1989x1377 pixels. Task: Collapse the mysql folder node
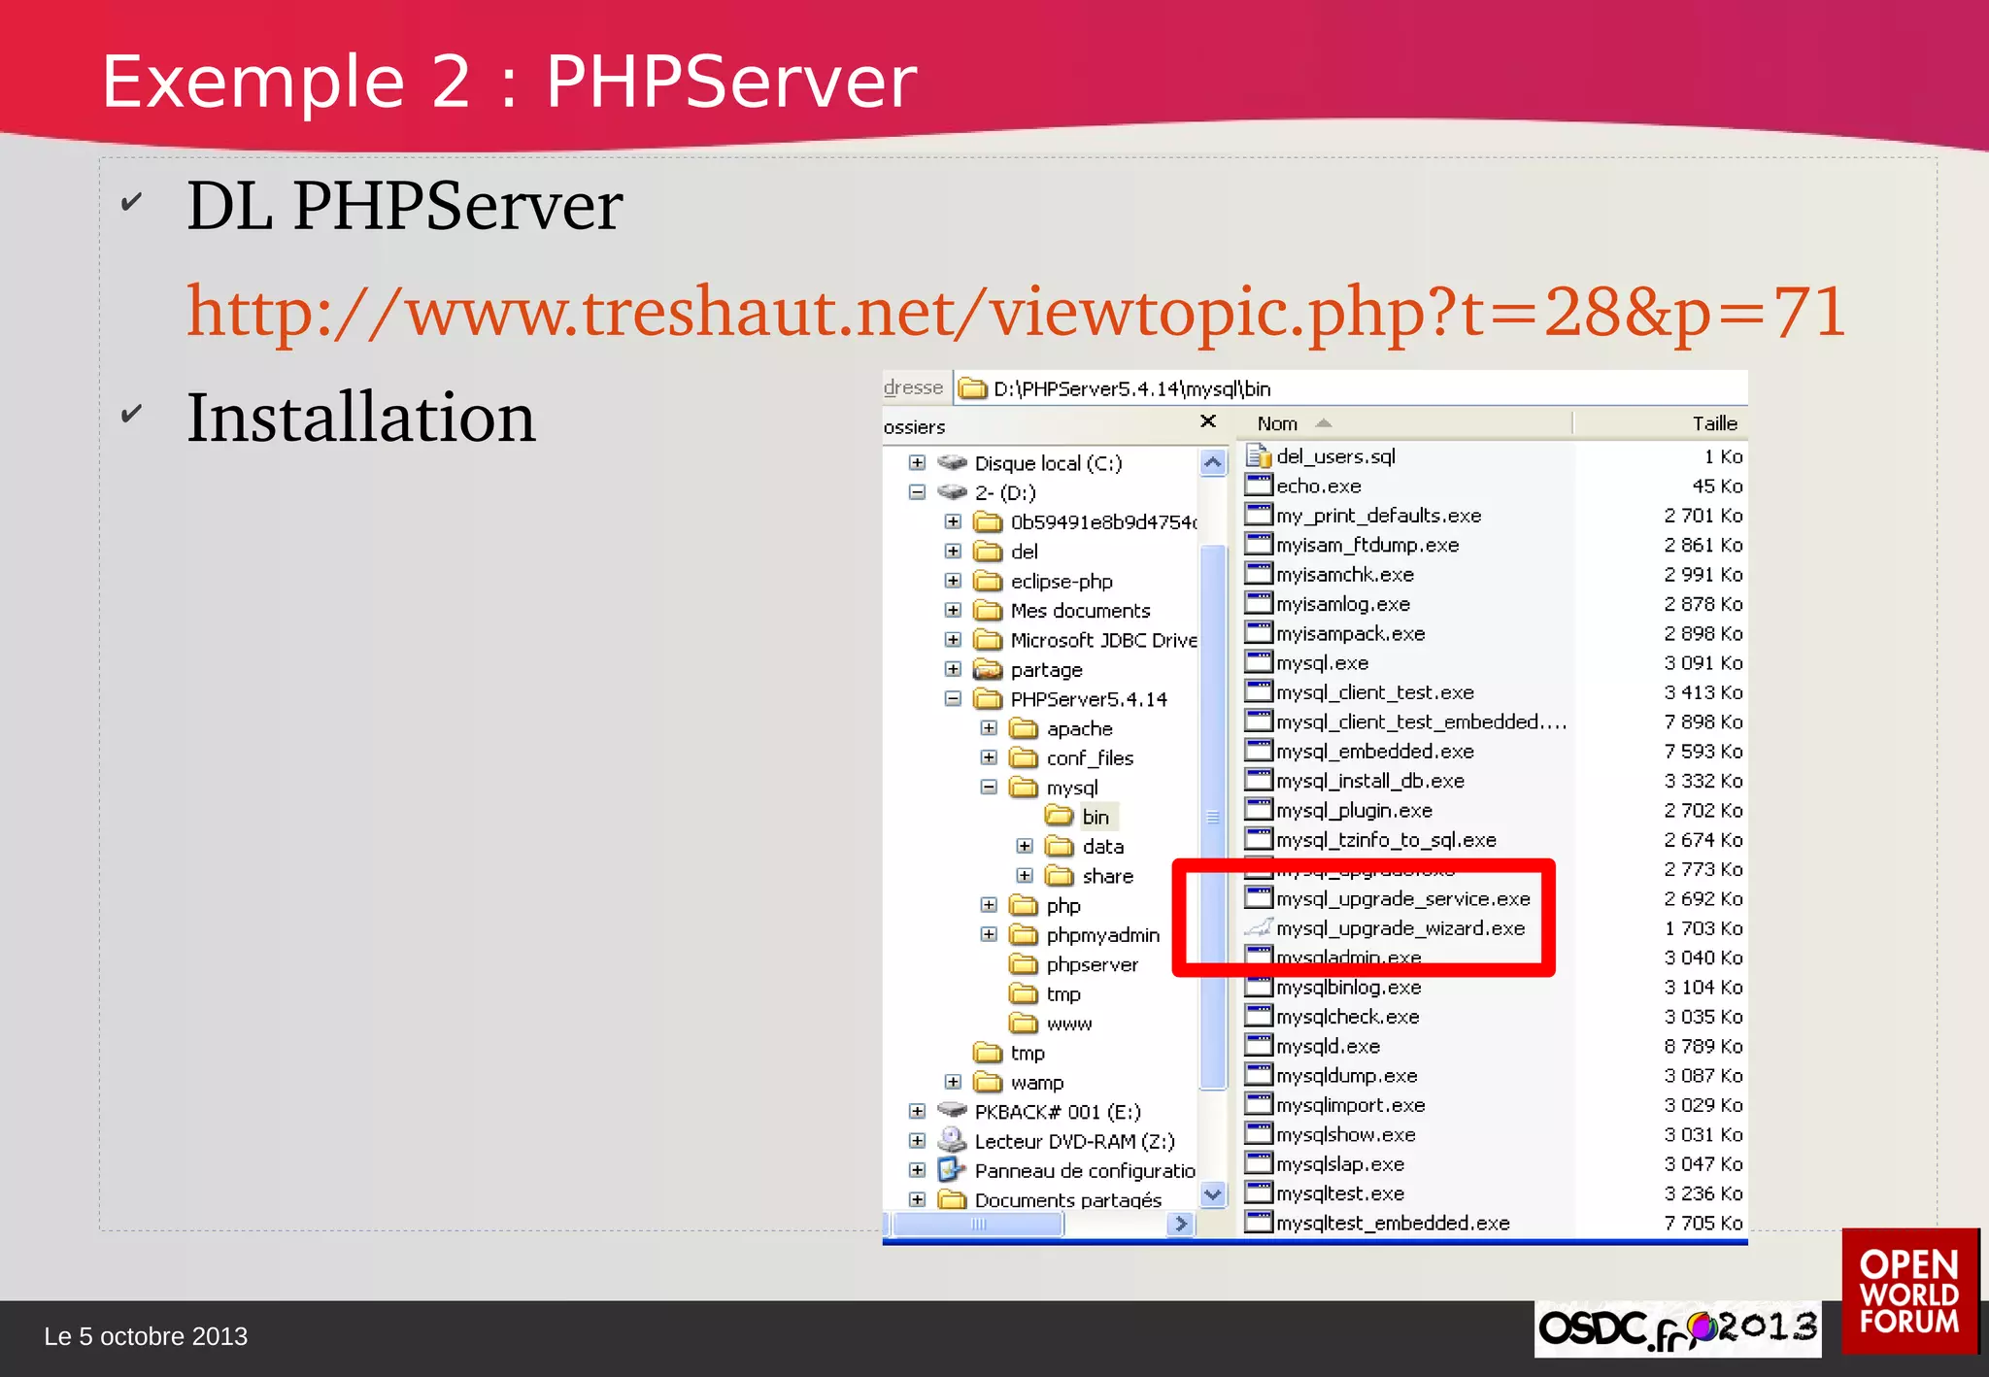(x=989, y=788)
